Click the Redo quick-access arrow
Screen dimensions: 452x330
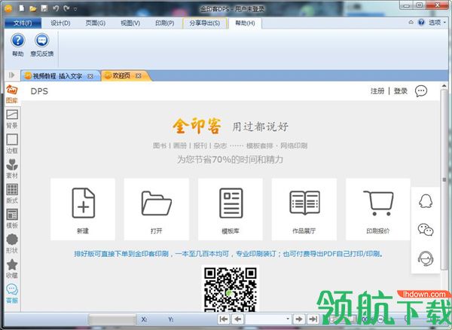pyautogui.click(x=66, y=8)
